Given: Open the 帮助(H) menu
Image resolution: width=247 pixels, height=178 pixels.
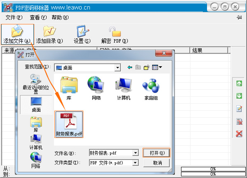Looking at the screenshot, I should coord(60,17).
